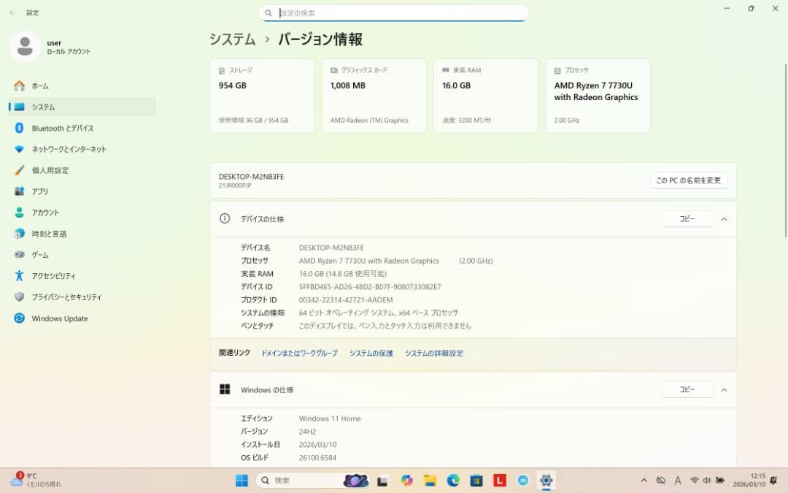Show hidden icons in the system tray
The width and height of the screenshot is (788, 493).
644,481
